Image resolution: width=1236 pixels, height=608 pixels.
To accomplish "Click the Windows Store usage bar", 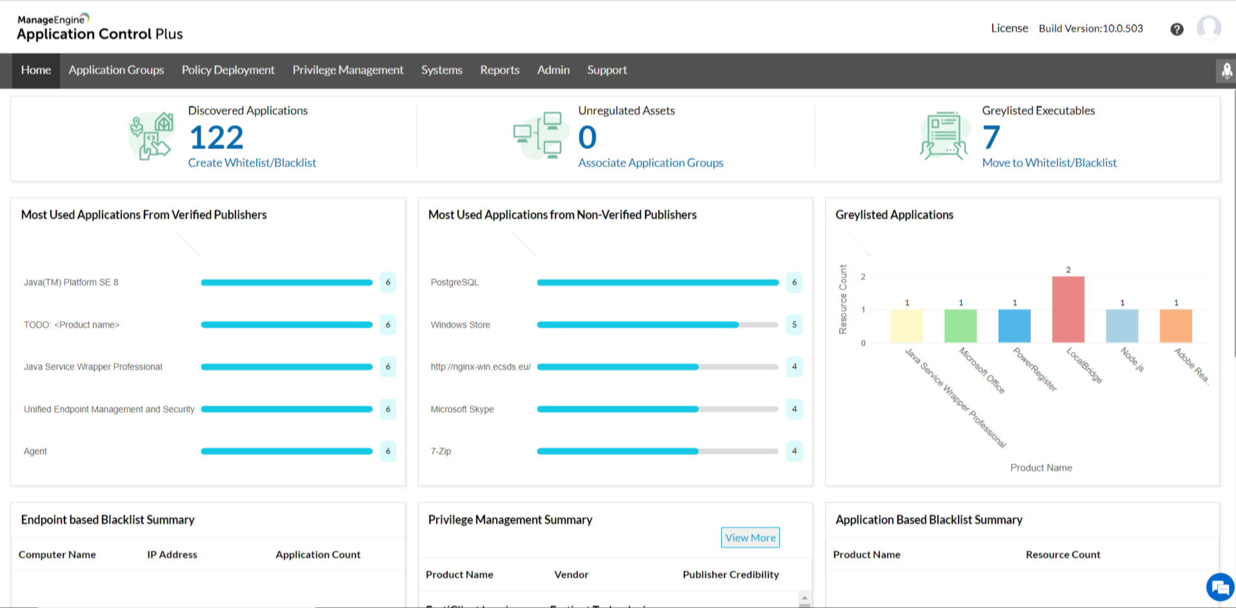I will click(658, 325).
